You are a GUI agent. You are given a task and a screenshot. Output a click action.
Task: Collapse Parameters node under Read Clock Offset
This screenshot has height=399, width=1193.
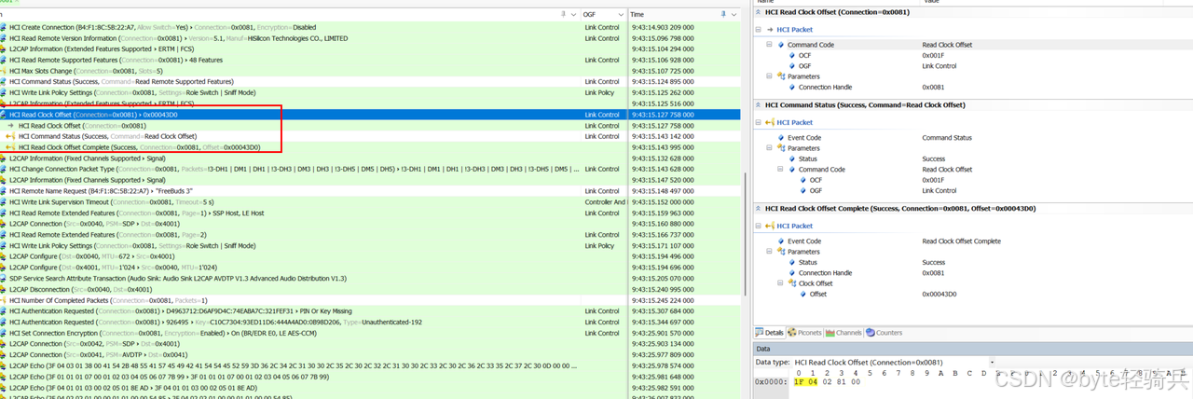click(x=769, y=76)
